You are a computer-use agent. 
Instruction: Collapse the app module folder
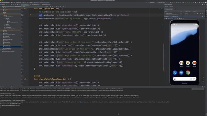(x=2, y=12)
